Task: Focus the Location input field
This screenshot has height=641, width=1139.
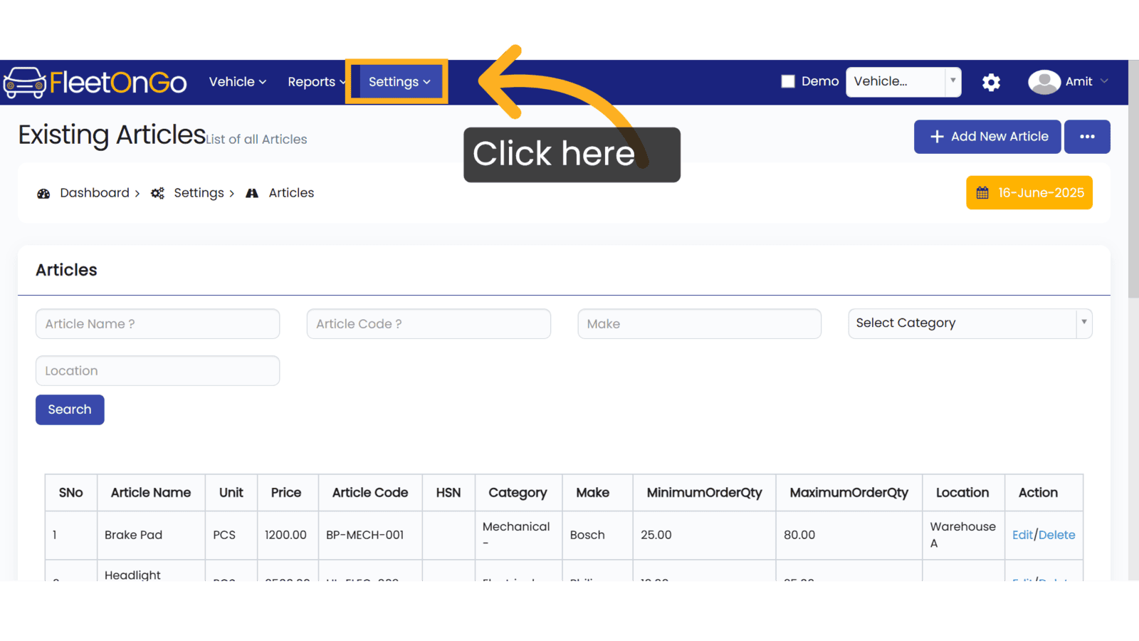Action: click(157, 371)
